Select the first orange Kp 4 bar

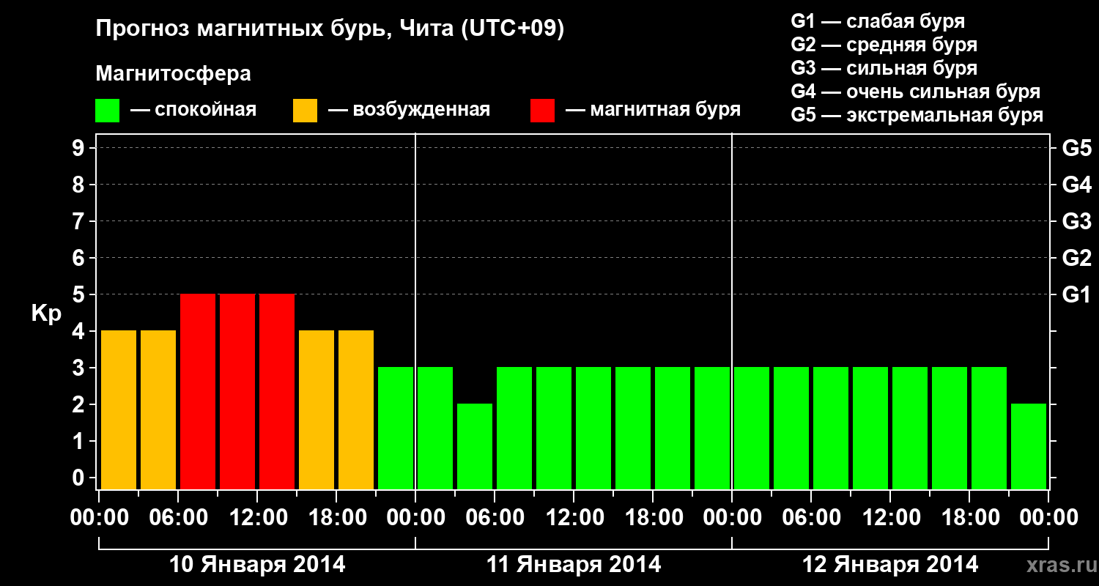click(x=119, y=409)
